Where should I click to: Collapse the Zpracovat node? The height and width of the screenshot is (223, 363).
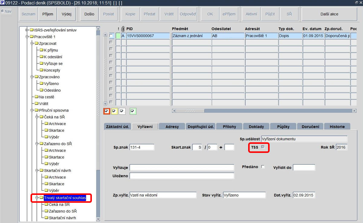[32, 44]
